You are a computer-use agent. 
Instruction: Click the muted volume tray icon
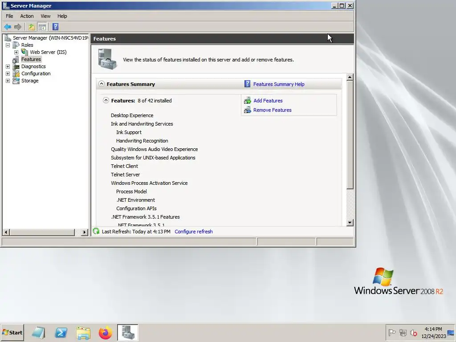pyautogui.click(x=413, y=332)
